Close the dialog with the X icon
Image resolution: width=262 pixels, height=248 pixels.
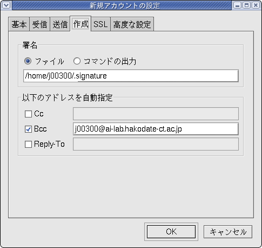(x=256, y=5)
